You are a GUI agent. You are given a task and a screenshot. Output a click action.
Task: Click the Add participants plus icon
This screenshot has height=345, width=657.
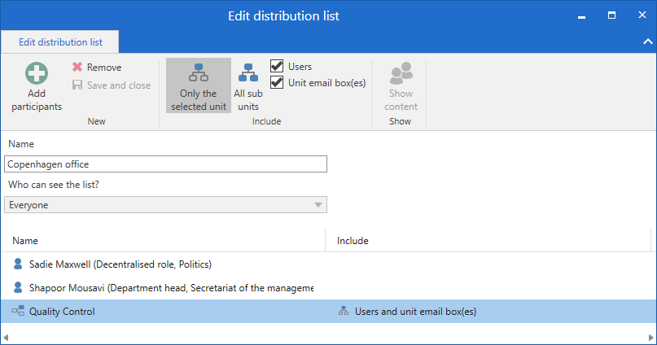(x=37, y=73)
